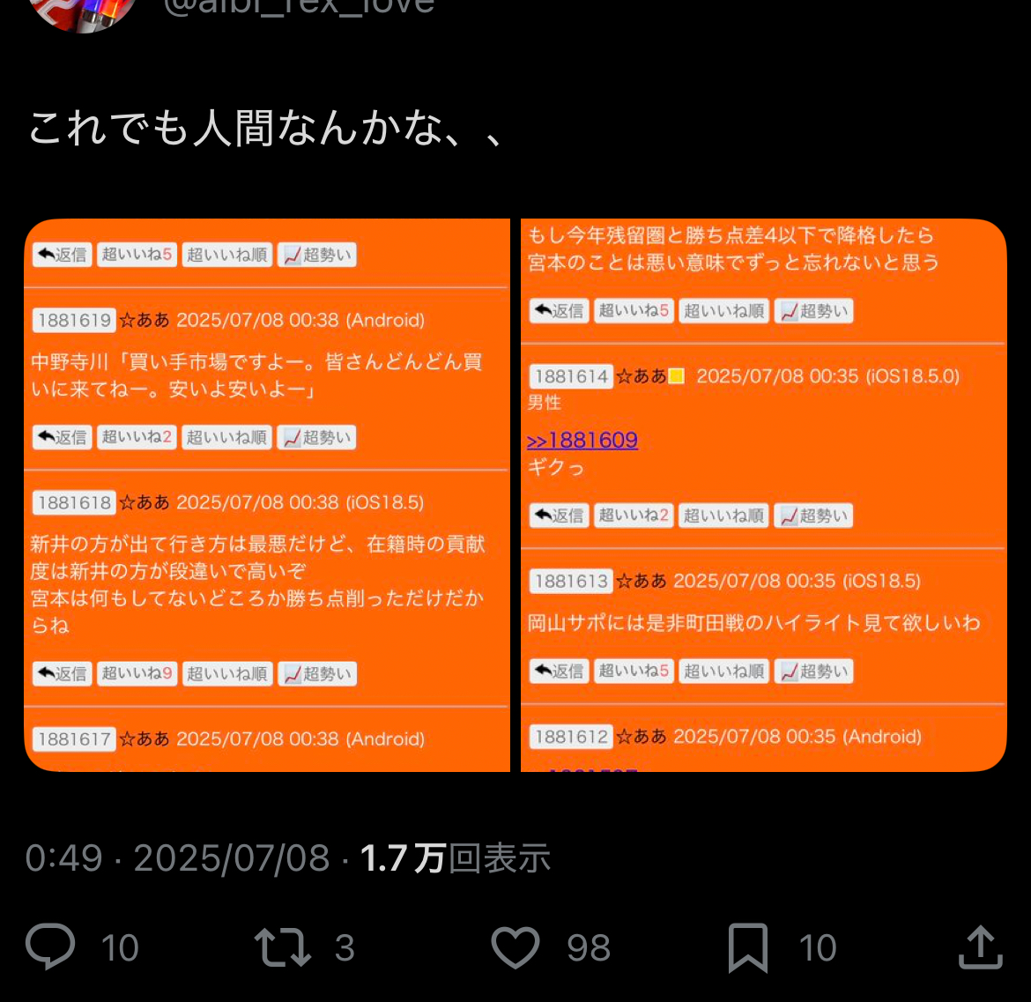The image size is (1031, 1002).
Task: Select post number 1881612 label
Action: 571,737
